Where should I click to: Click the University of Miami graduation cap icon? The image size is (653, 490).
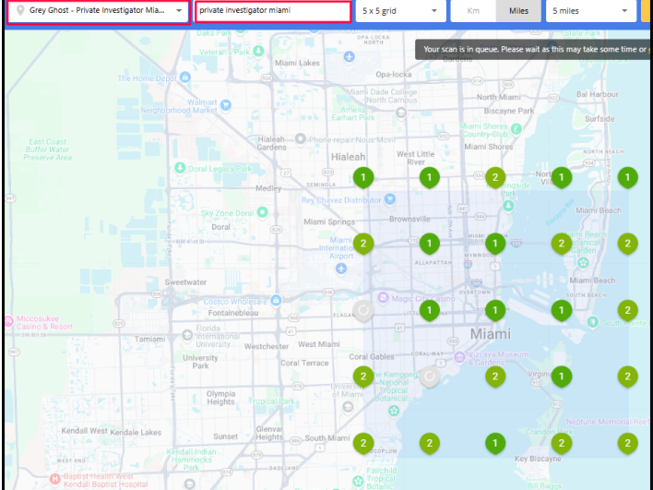pyautogui.click(x=348, y=407)
